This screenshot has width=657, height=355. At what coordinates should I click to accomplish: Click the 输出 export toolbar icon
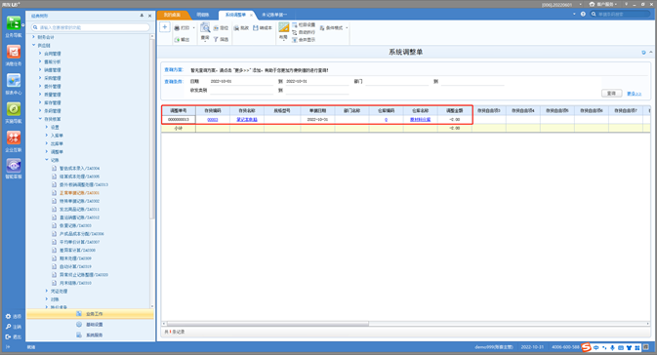pos(177,39)
